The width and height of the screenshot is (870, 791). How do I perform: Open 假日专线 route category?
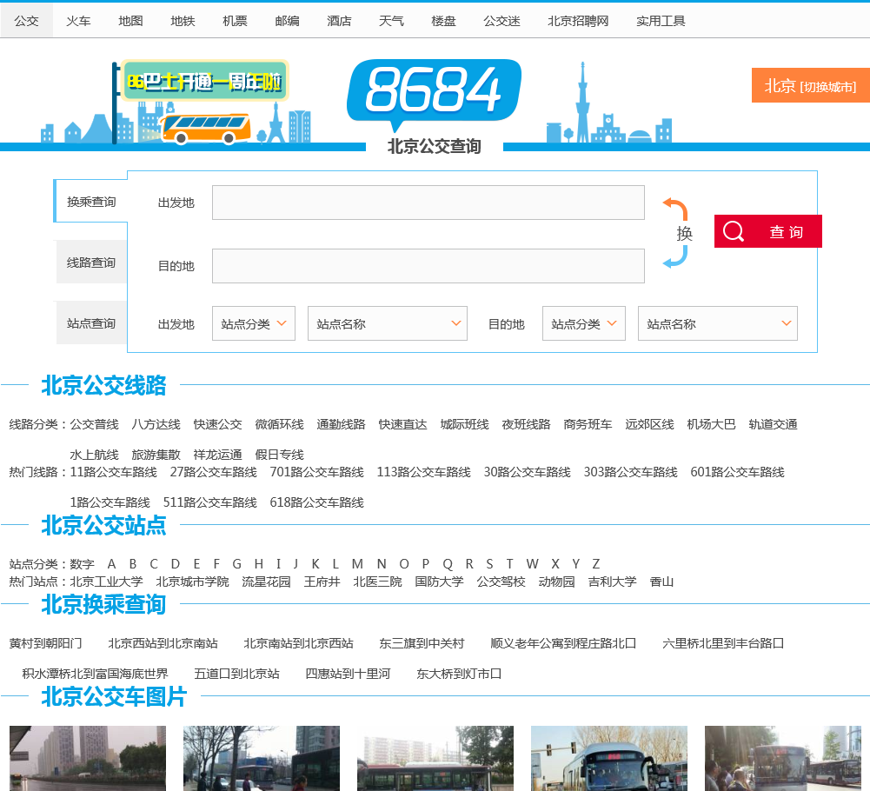click(279, 455)
